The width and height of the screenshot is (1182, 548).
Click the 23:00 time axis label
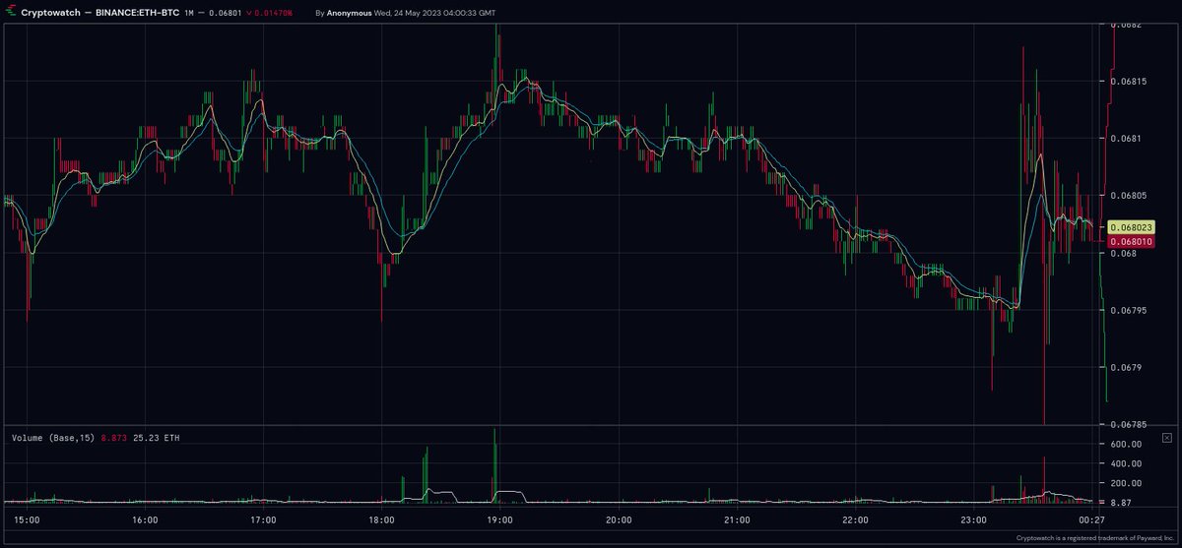(973, 518)
